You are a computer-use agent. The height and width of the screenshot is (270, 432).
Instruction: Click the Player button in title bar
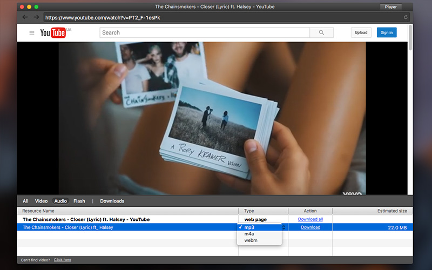coord(390,7)
